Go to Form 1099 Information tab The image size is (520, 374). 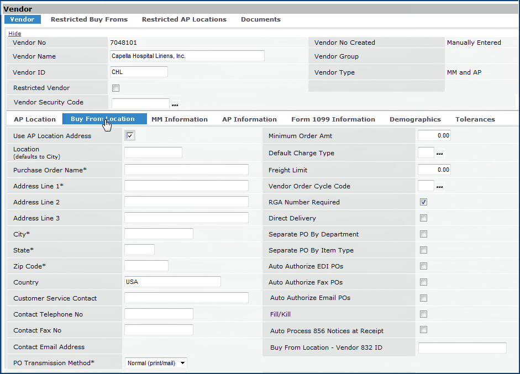pyautogui.click(x=333, y=119)
